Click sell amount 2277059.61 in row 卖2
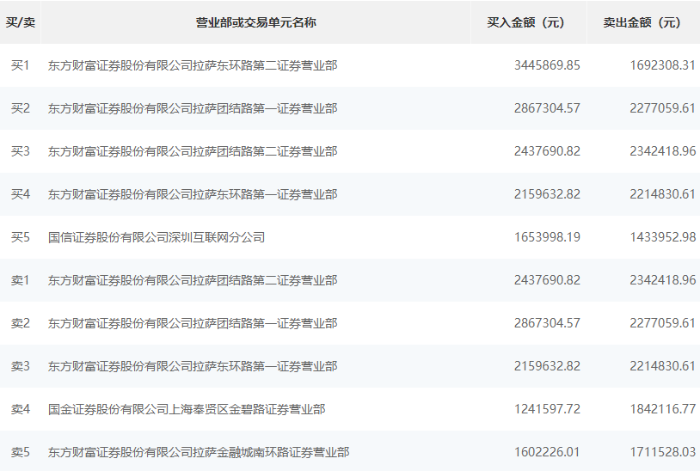This screenshot has width=700, height=471. pyautogui.click(x=663, y=323)
